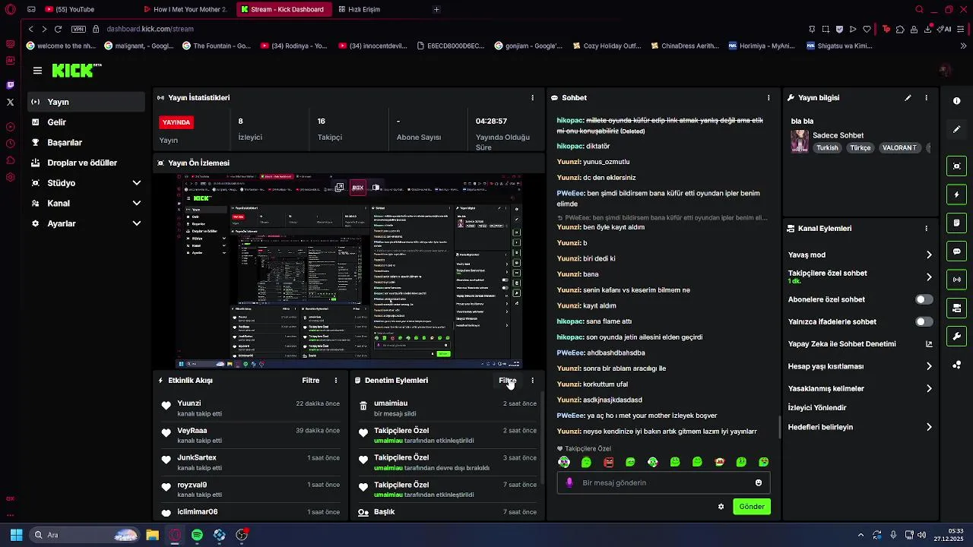The height and width of the screenshot is (547, 973).
Task: Open Spotify from the taskbar
Action: (197, 536)
